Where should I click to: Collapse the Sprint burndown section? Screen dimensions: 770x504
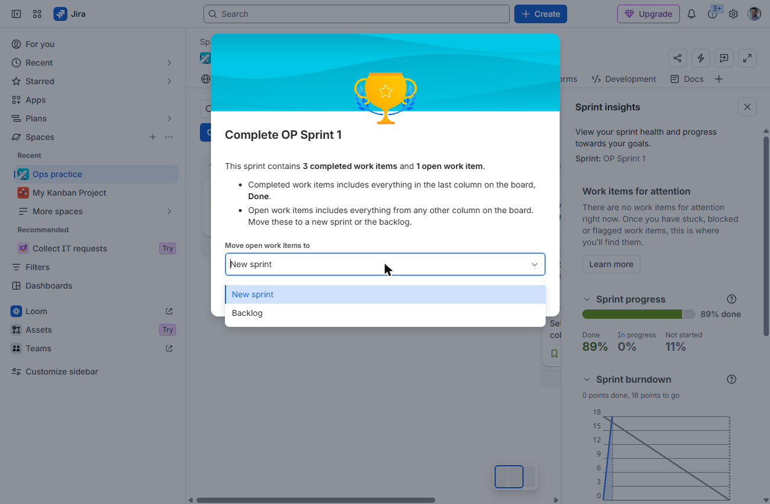click(x=587, y=379)
